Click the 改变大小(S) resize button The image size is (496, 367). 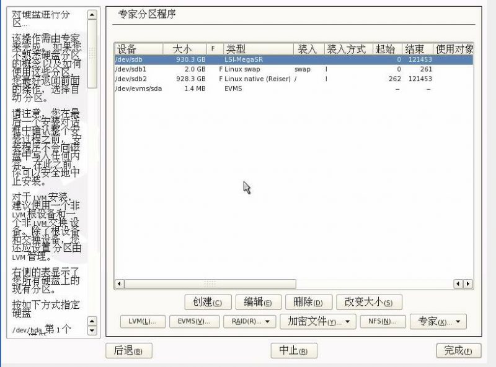[369, 302]
